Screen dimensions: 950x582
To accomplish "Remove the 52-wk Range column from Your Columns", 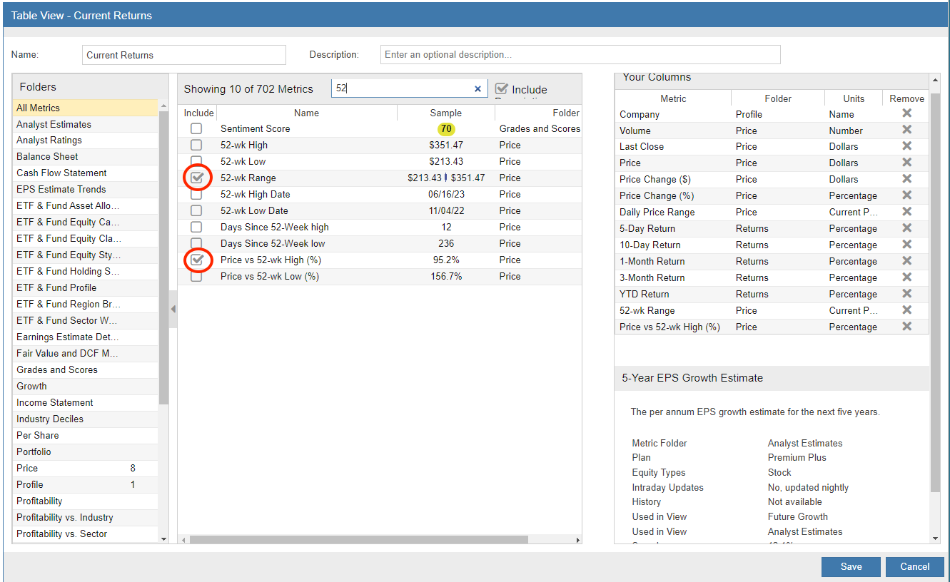I will click(906, 310).
